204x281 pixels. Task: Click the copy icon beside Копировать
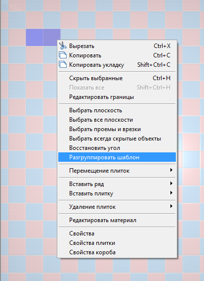pyautogui.click(x=63, y=55)
